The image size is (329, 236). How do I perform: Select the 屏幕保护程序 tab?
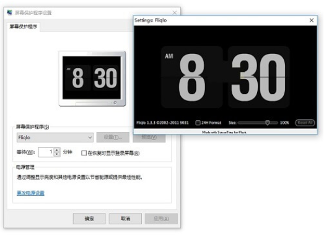(x=24, y=27)
